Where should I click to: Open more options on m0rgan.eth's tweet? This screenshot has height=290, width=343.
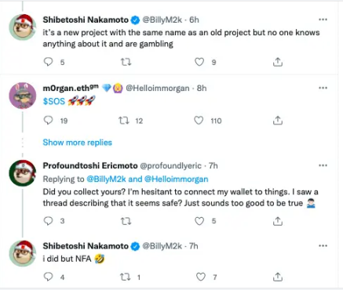[x=323, y=88]
